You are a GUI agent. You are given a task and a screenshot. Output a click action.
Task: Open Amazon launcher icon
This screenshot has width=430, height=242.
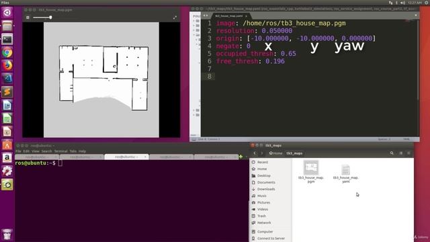7,158
